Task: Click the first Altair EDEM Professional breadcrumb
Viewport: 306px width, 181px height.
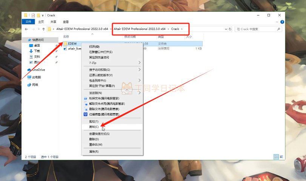Action: coord(82,29)
